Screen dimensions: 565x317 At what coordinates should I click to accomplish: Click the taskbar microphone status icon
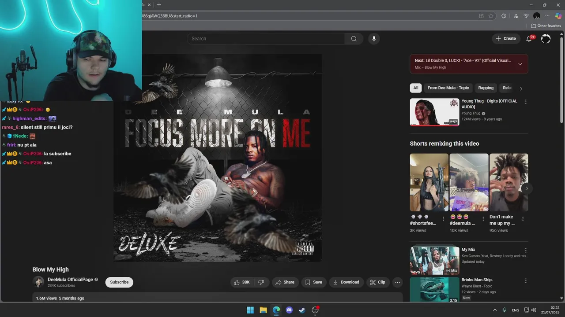point(504,310)
